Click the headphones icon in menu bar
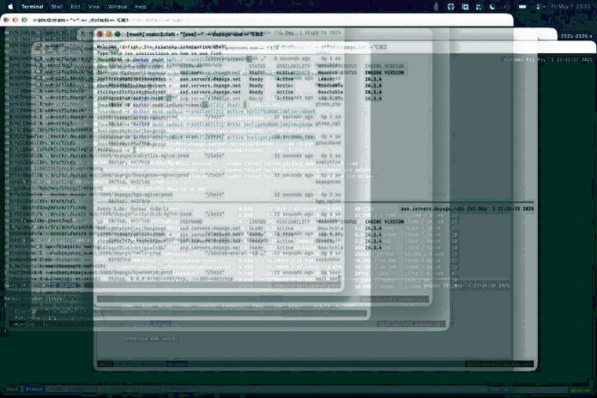This screenshot has height=398, width=597. coord(451,7)
